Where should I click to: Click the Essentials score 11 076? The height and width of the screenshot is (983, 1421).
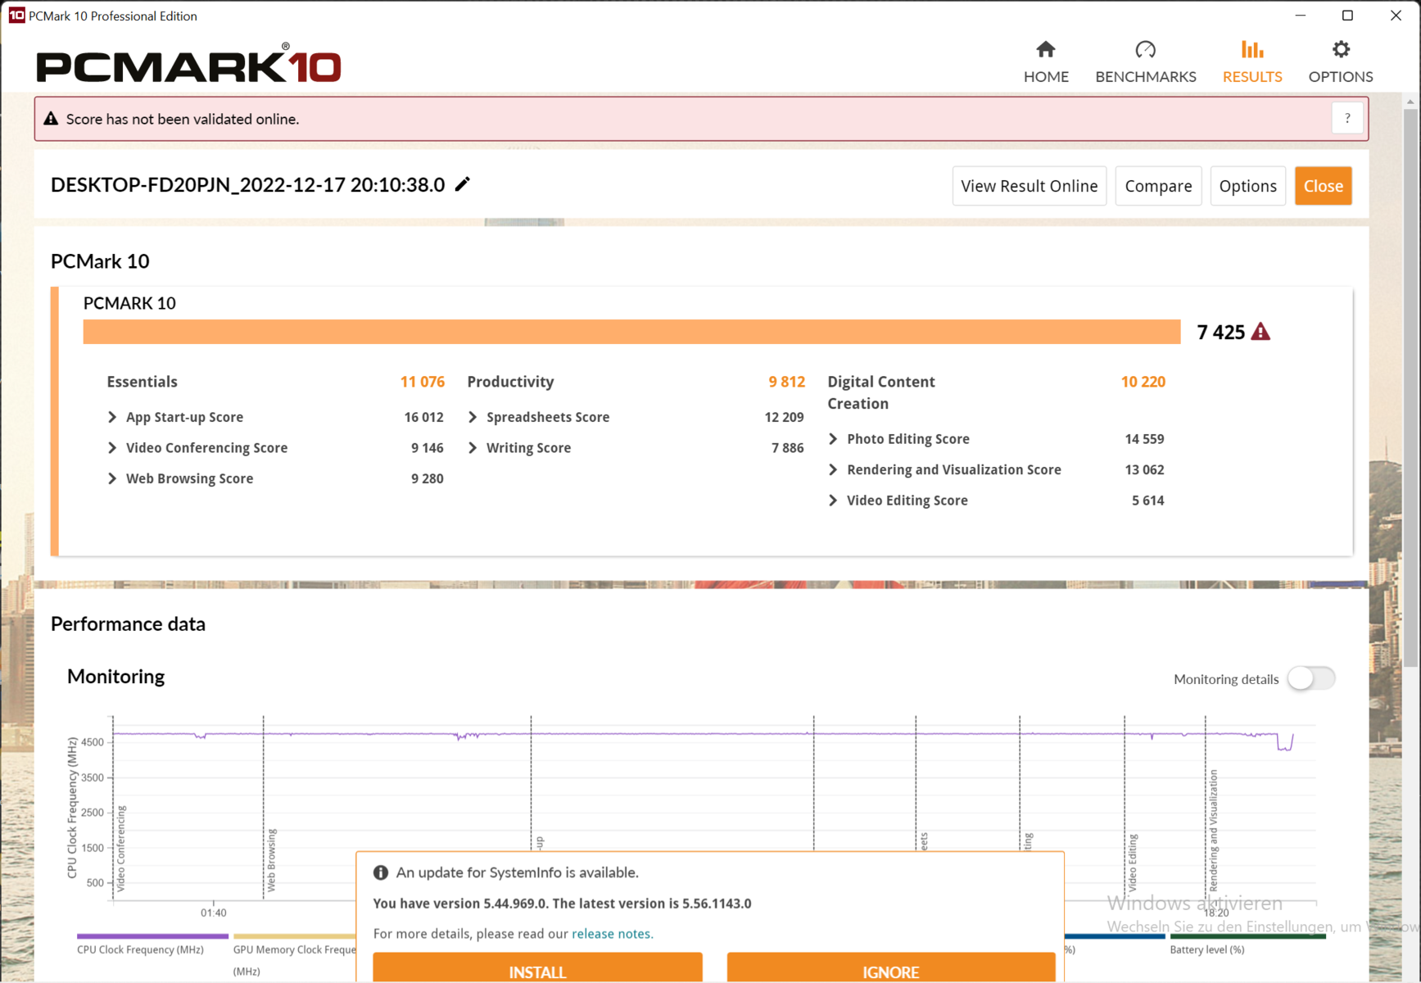tap(422, 382)
